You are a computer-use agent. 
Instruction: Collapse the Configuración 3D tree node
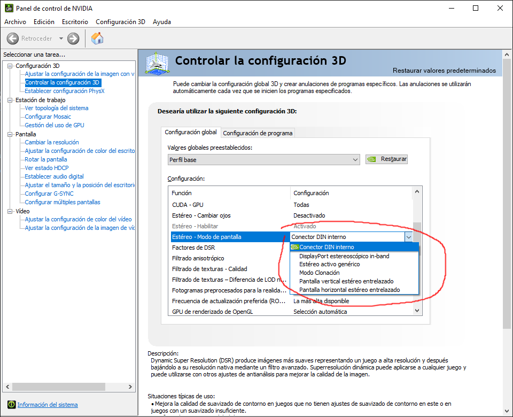[x=10, y=66]
